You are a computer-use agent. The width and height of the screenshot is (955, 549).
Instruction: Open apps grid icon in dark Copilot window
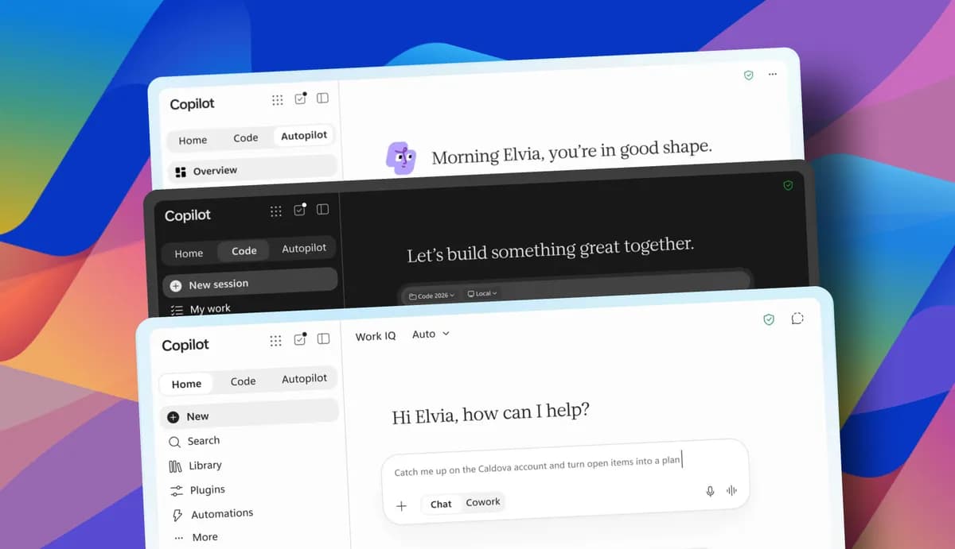pos(275,211)
